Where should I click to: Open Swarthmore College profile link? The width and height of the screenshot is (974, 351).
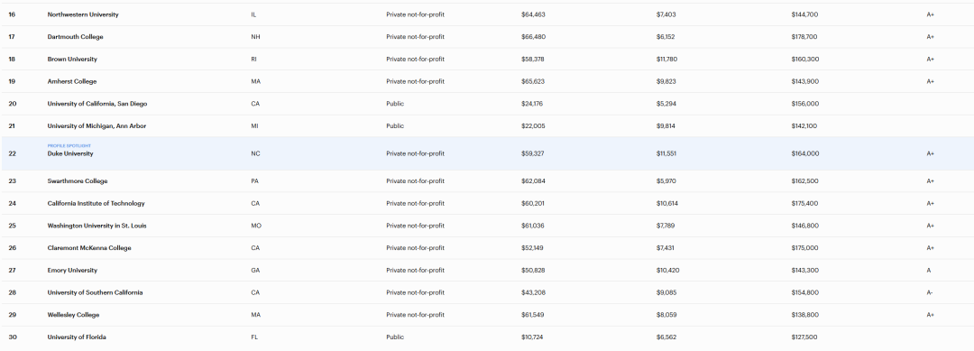77,180
